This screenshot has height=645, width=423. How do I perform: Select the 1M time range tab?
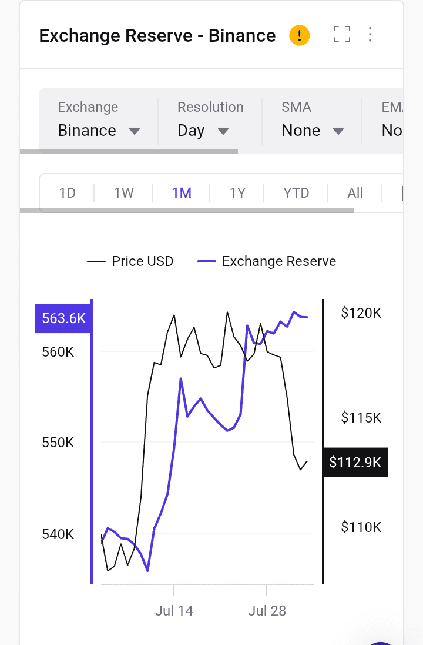point(182,193)
